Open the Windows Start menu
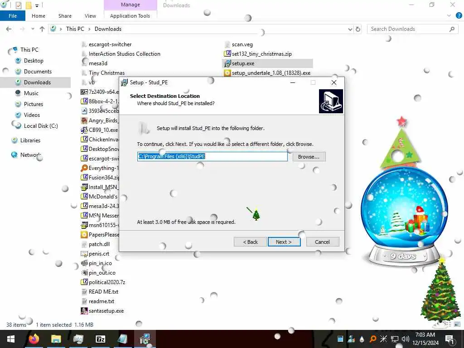The height and width of the screenshot is (348, 464). click(11, 339)
